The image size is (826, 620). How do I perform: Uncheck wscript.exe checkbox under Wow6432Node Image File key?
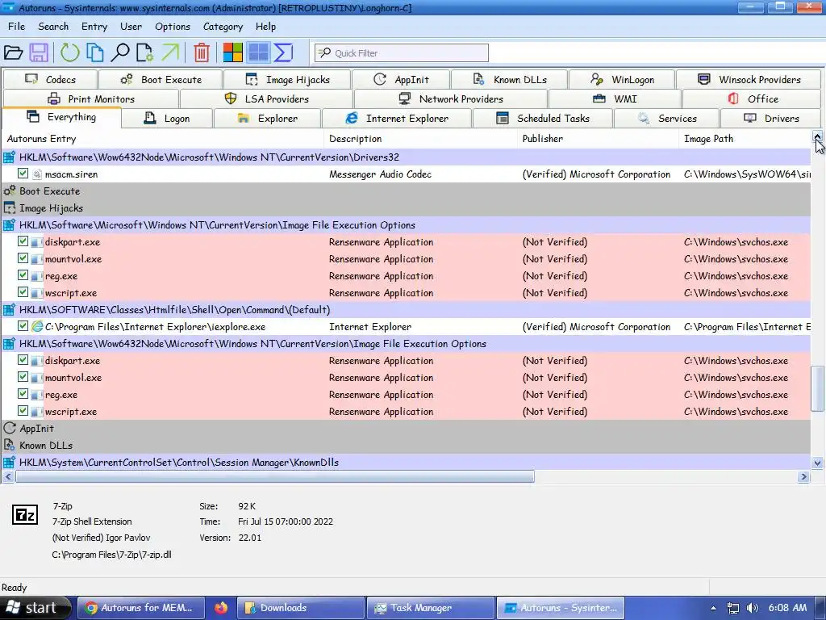point(23,410)
